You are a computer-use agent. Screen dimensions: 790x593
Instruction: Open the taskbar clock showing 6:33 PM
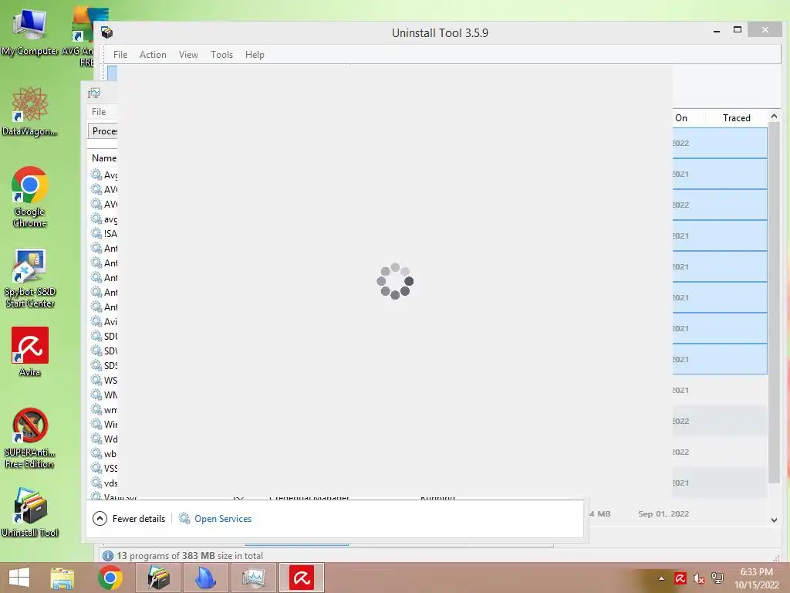(756, 578)
